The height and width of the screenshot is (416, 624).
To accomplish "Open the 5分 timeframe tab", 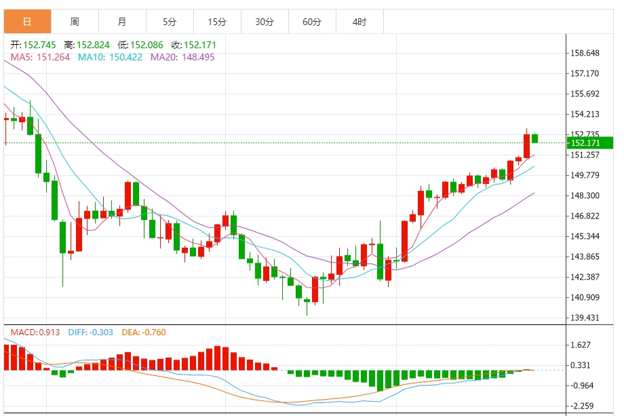I will tap(170, 22).
